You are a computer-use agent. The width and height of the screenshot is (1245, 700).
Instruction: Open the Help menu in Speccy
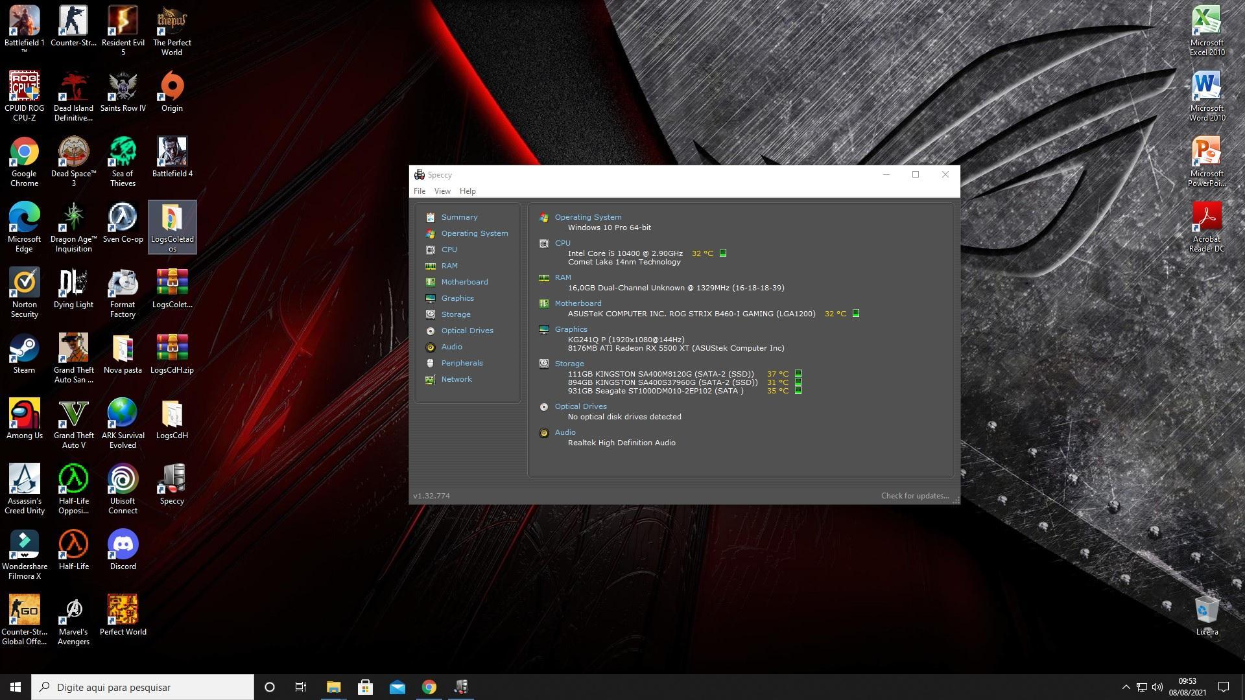pyautogui.click(x=468, y=191)
